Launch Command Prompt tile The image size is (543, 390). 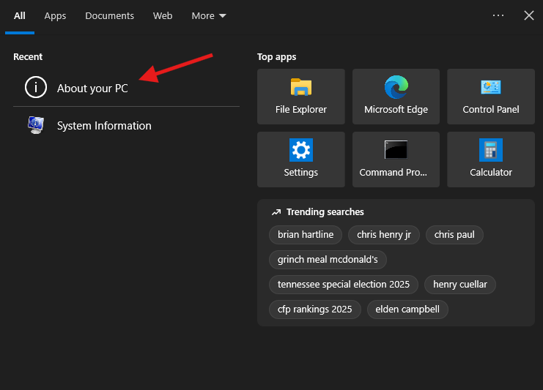[x=396, y=160]
